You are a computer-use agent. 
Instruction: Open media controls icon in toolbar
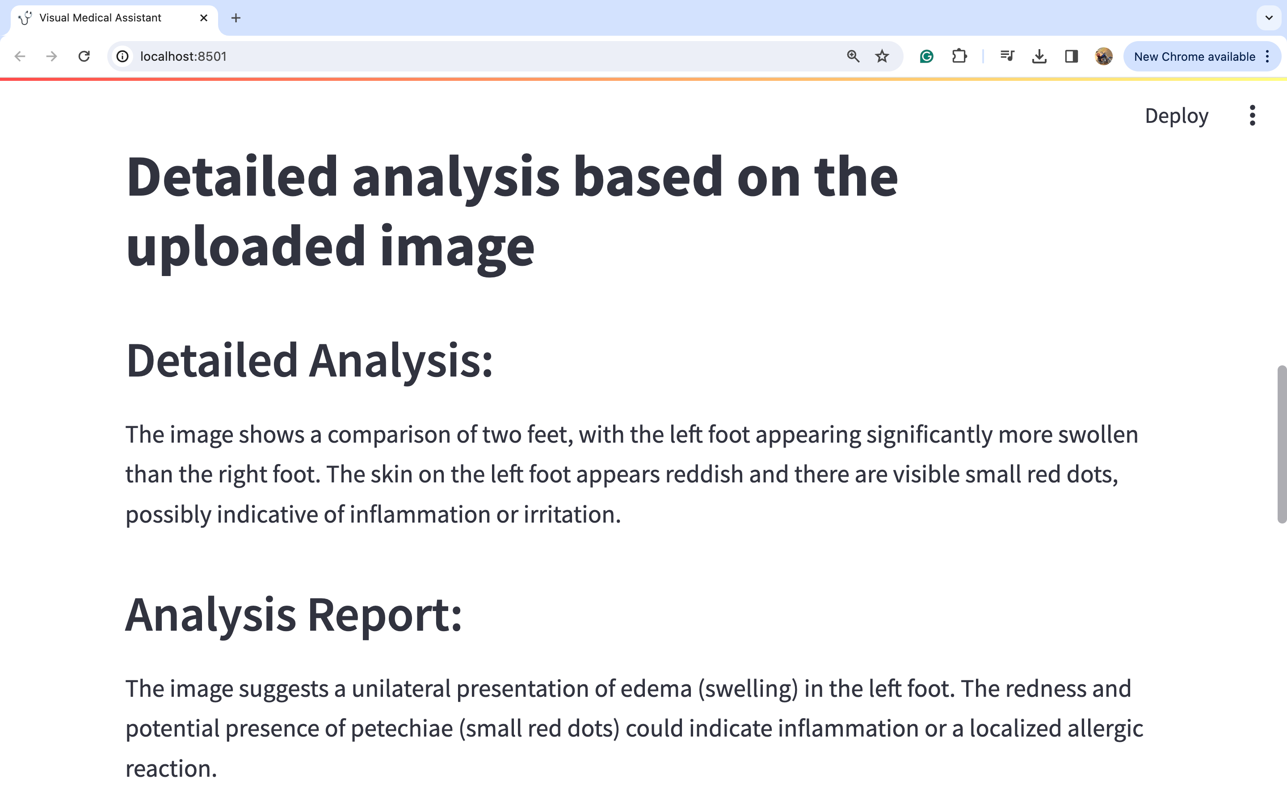click(x=1007, y=56)
